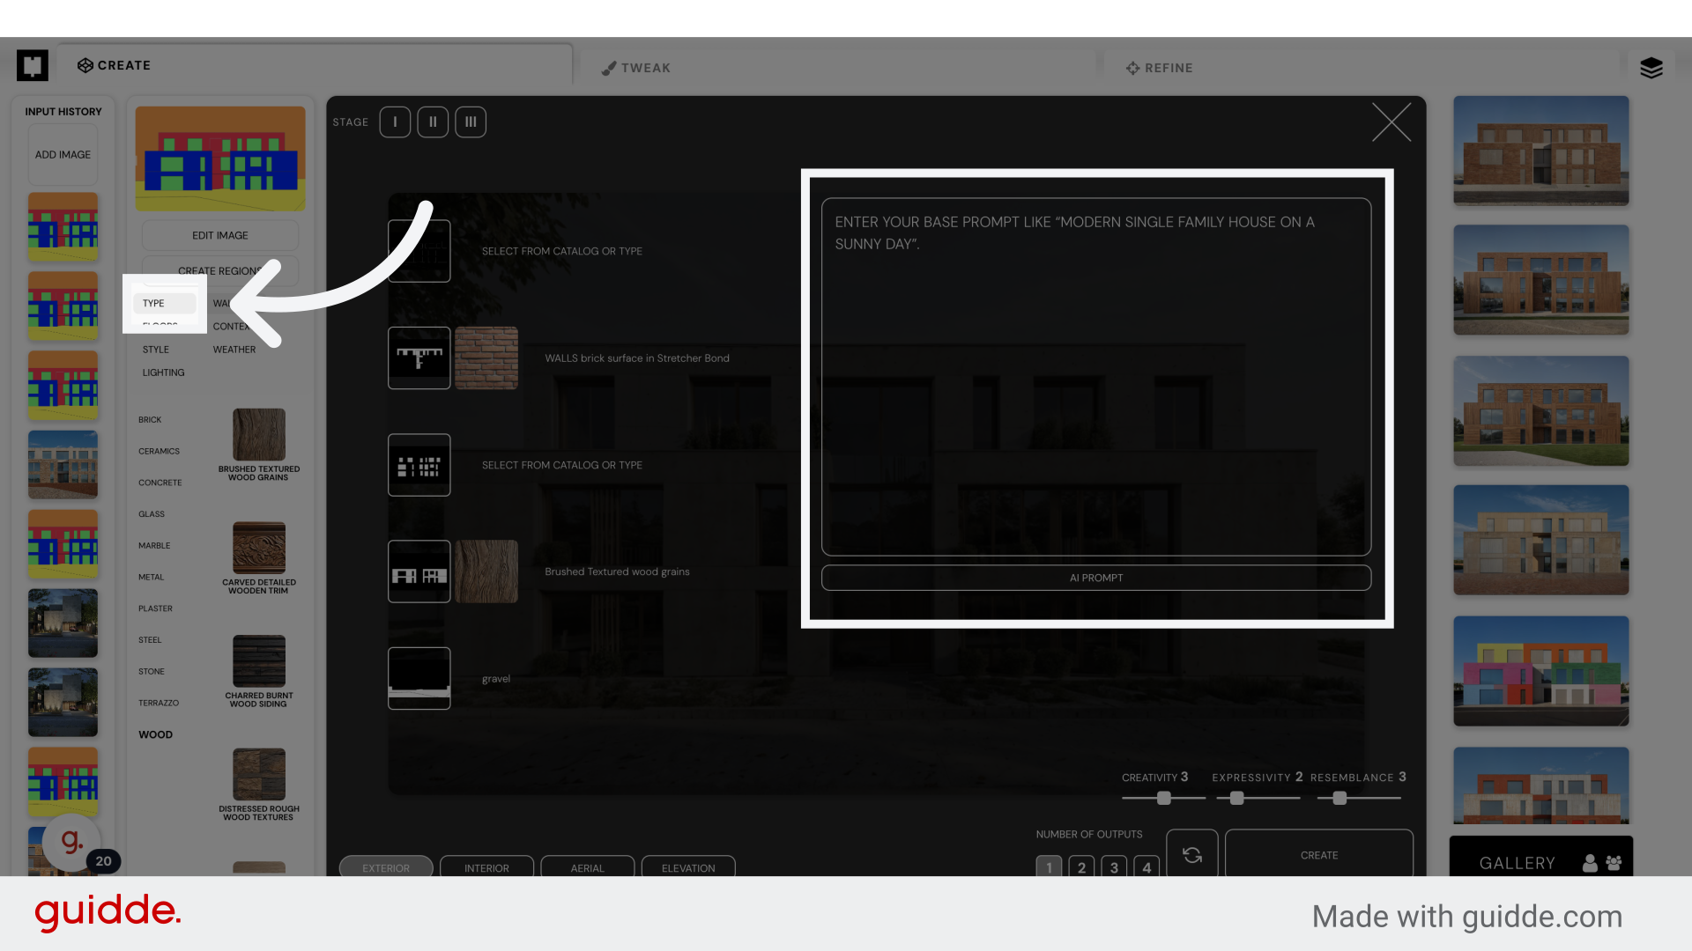Choose MARBLE material category
The image size is (1692, 951).
coord(154,546)
